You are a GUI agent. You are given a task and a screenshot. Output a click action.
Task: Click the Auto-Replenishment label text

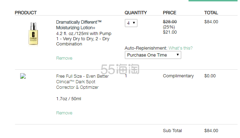pos(146,48)
